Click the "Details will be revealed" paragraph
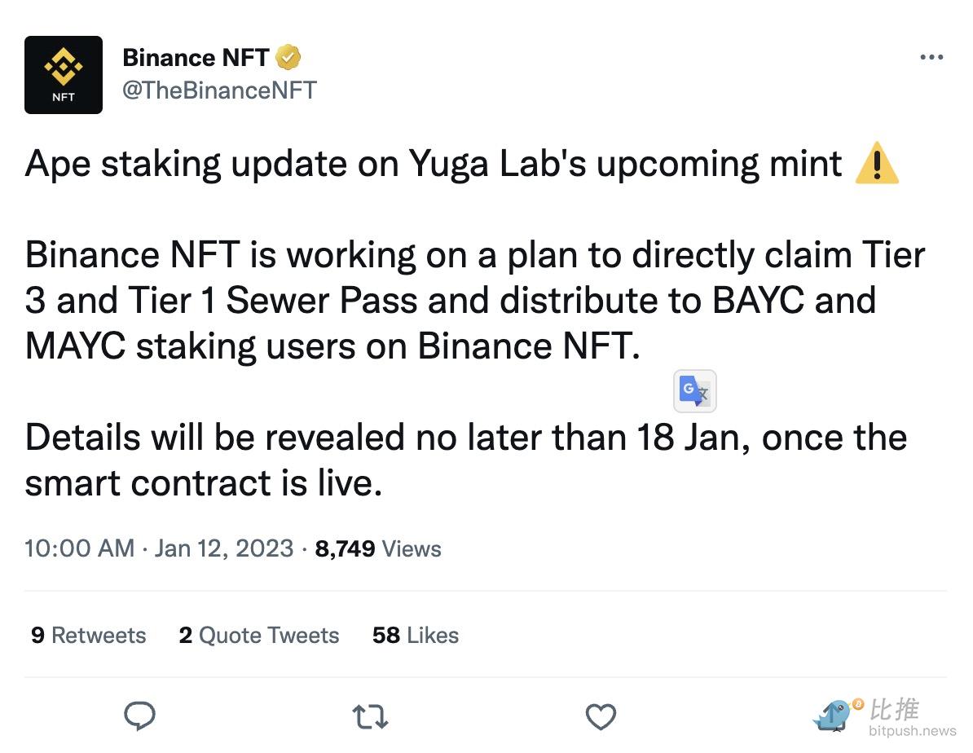Screen dimensions: 973x753 (x=465, y=460)
